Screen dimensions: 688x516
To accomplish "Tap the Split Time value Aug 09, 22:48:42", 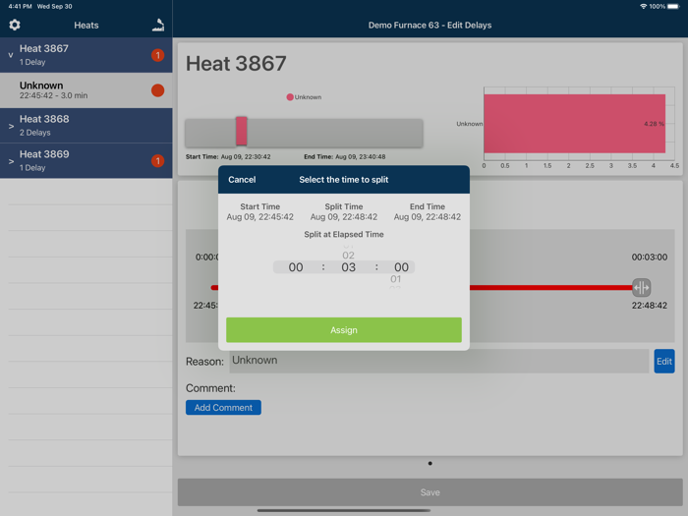I will [344, 217].
